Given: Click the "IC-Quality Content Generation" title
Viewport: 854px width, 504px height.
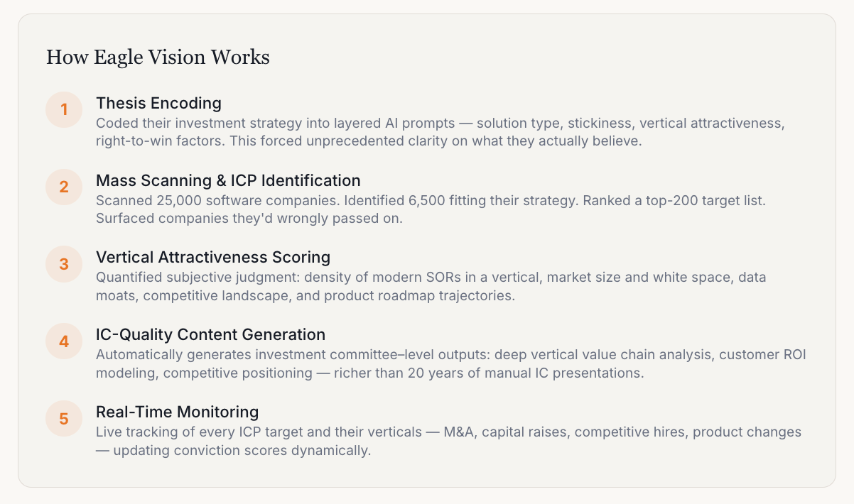Looking at the screenshot, I should (210, 334).
